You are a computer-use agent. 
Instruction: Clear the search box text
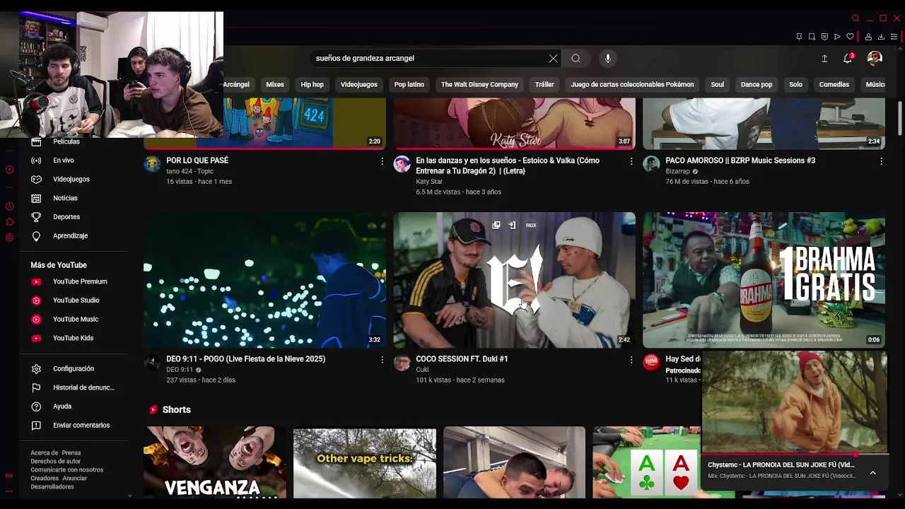pos(553,59)
